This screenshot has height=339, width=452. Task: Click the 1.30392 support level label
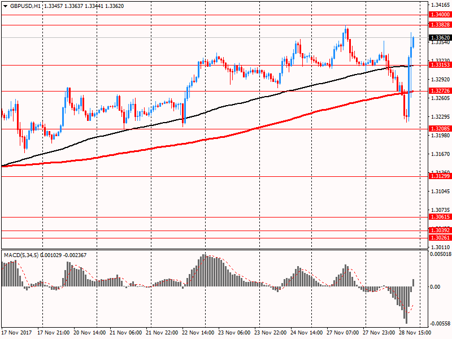[440, 230]
